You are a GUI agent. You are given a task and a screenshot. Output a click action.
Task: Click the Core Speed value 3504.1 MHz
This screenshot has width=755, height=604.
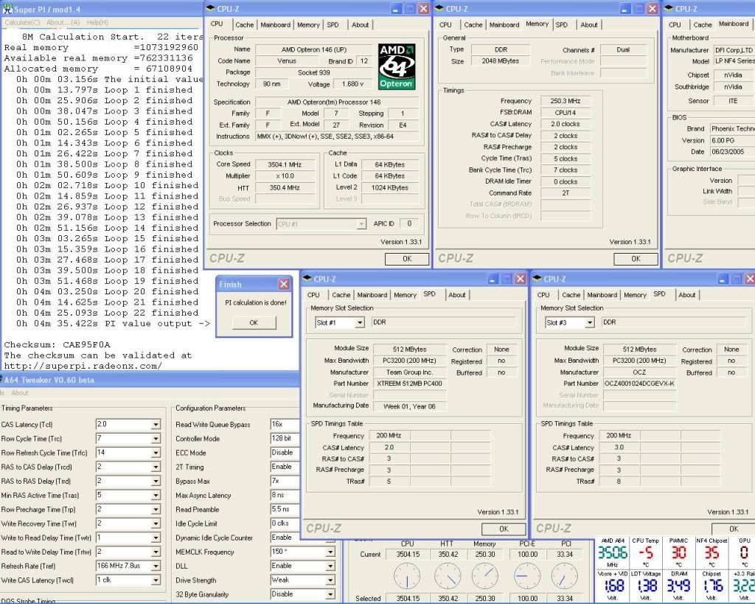tap(285, 164)
